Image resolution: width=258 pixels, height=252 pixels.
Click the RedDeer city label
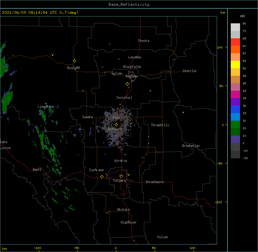132,76
